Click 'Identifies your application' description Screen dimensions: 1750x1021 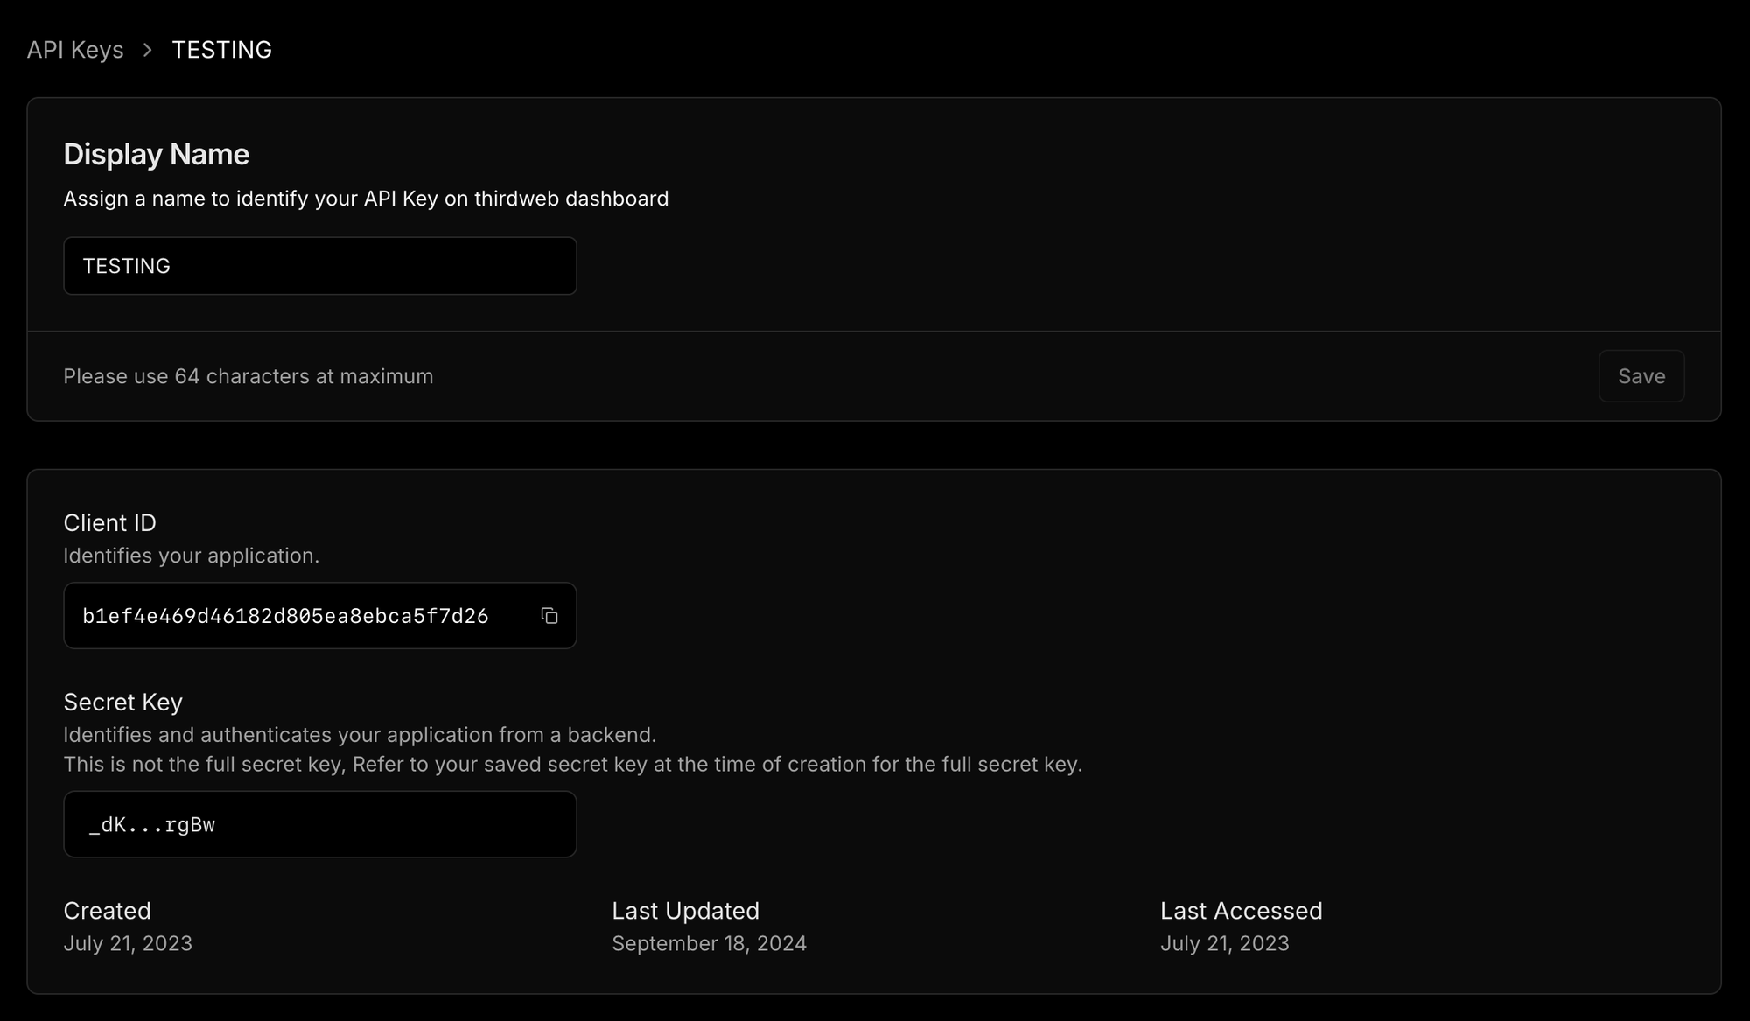(191, 556)
